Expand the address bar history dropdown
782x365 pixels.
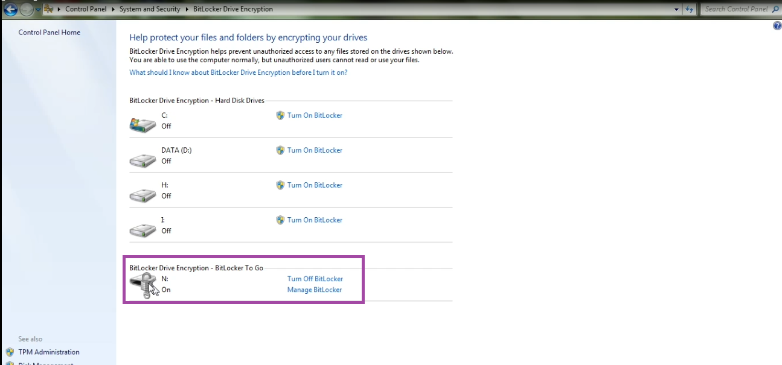676,10
